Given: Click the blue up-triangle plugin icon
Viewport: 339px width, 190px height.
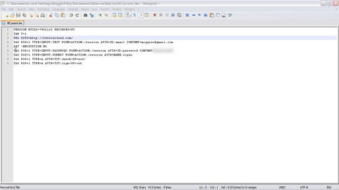Looking at the screenshot, I should [193, 15].
